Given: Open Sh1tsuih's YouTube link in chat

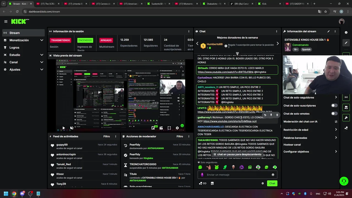Looking at the screenshot, I should 226,72.
